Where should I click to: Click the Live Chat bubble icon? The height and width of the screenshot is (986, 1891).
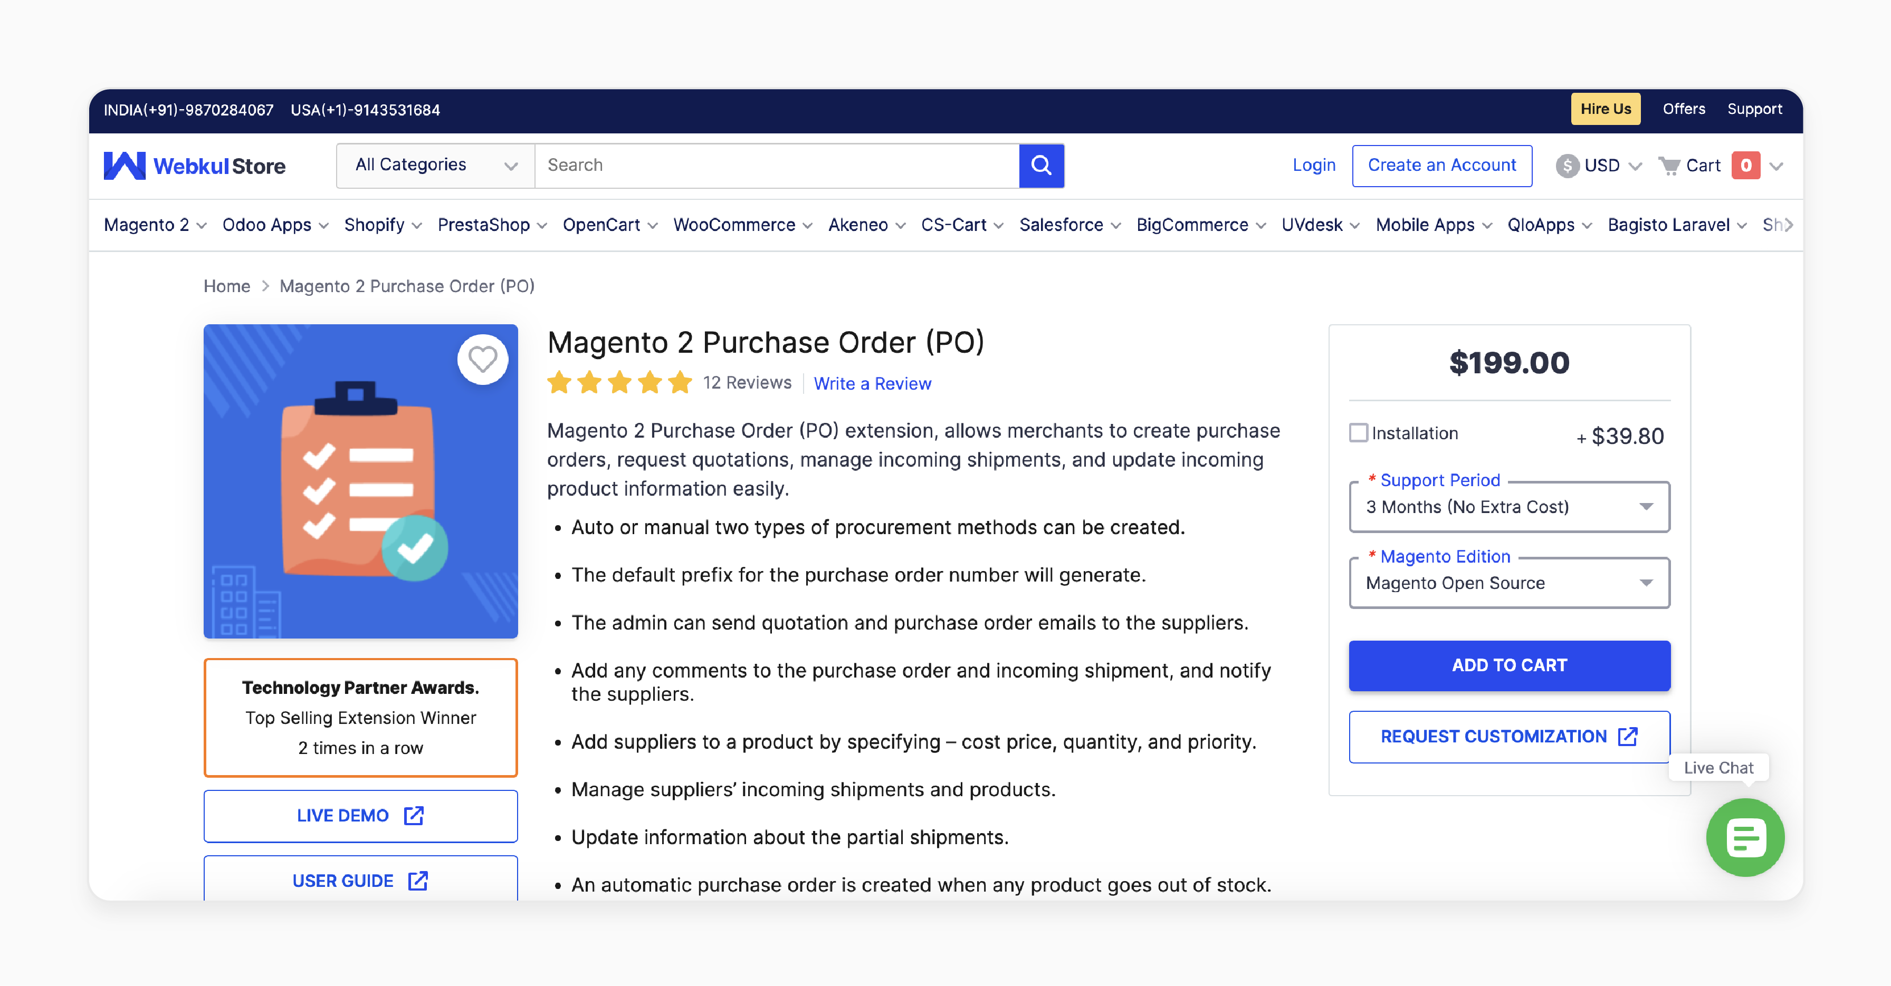[1743, 837]
